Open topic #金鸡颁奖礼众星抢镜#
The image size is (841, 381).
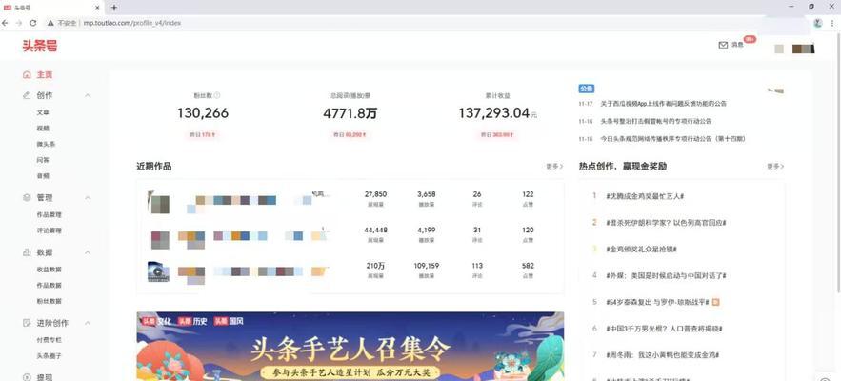coord(641,249)
